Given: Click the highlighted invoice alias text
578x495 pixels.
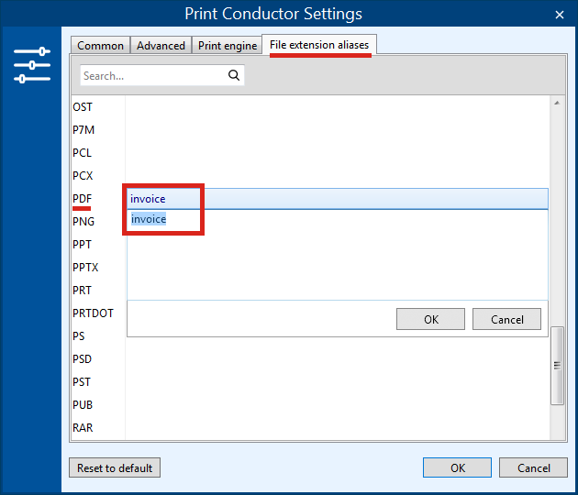Looking at the screenshot, I should tap(149, 219).
